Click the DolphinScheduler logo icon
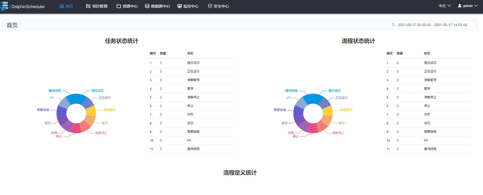483x195 pixels. tap(5, 6)
